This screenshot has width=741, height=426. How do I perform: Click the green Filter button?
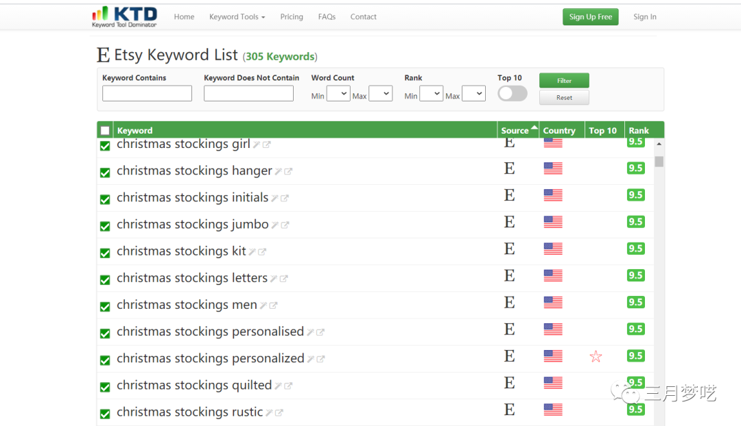point(564,81)
